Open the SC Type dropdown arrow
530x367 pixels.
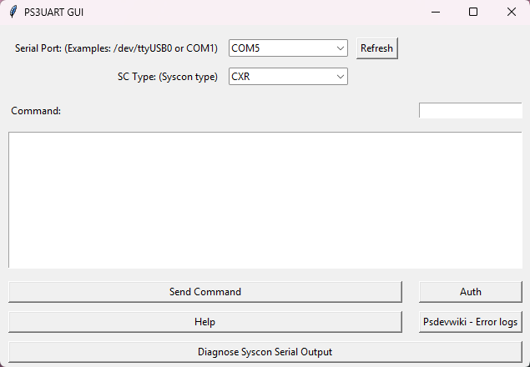341,77
